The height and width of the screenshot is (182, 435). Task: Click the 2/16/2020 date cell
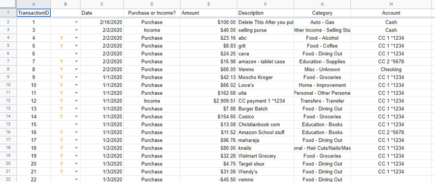pyautogui.click(x=102, y=23)
